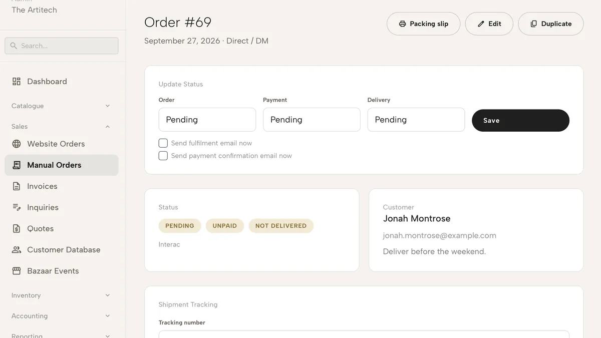Expand the Catalogue sidebar section
601x338 pixels.
click(x=62, y=106)
